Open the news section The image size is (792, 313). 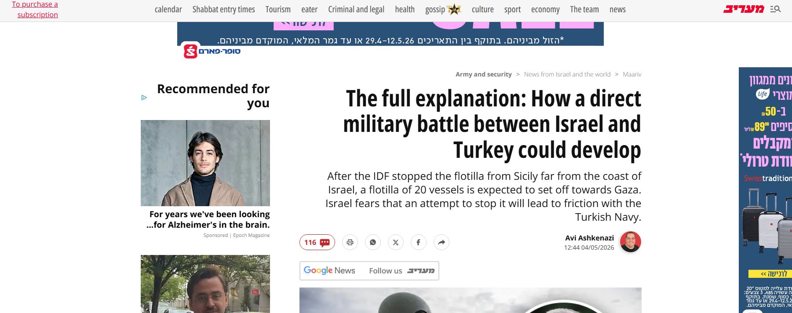(617, 9)
